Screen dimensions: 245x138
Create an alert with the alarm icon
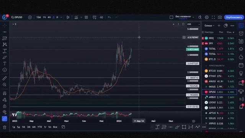pyautogui.click(x=95, y=17)
